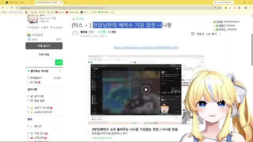This screenshot has width=253, height=142.
Task: Open the tab search chevron
Action: (2, 2)
